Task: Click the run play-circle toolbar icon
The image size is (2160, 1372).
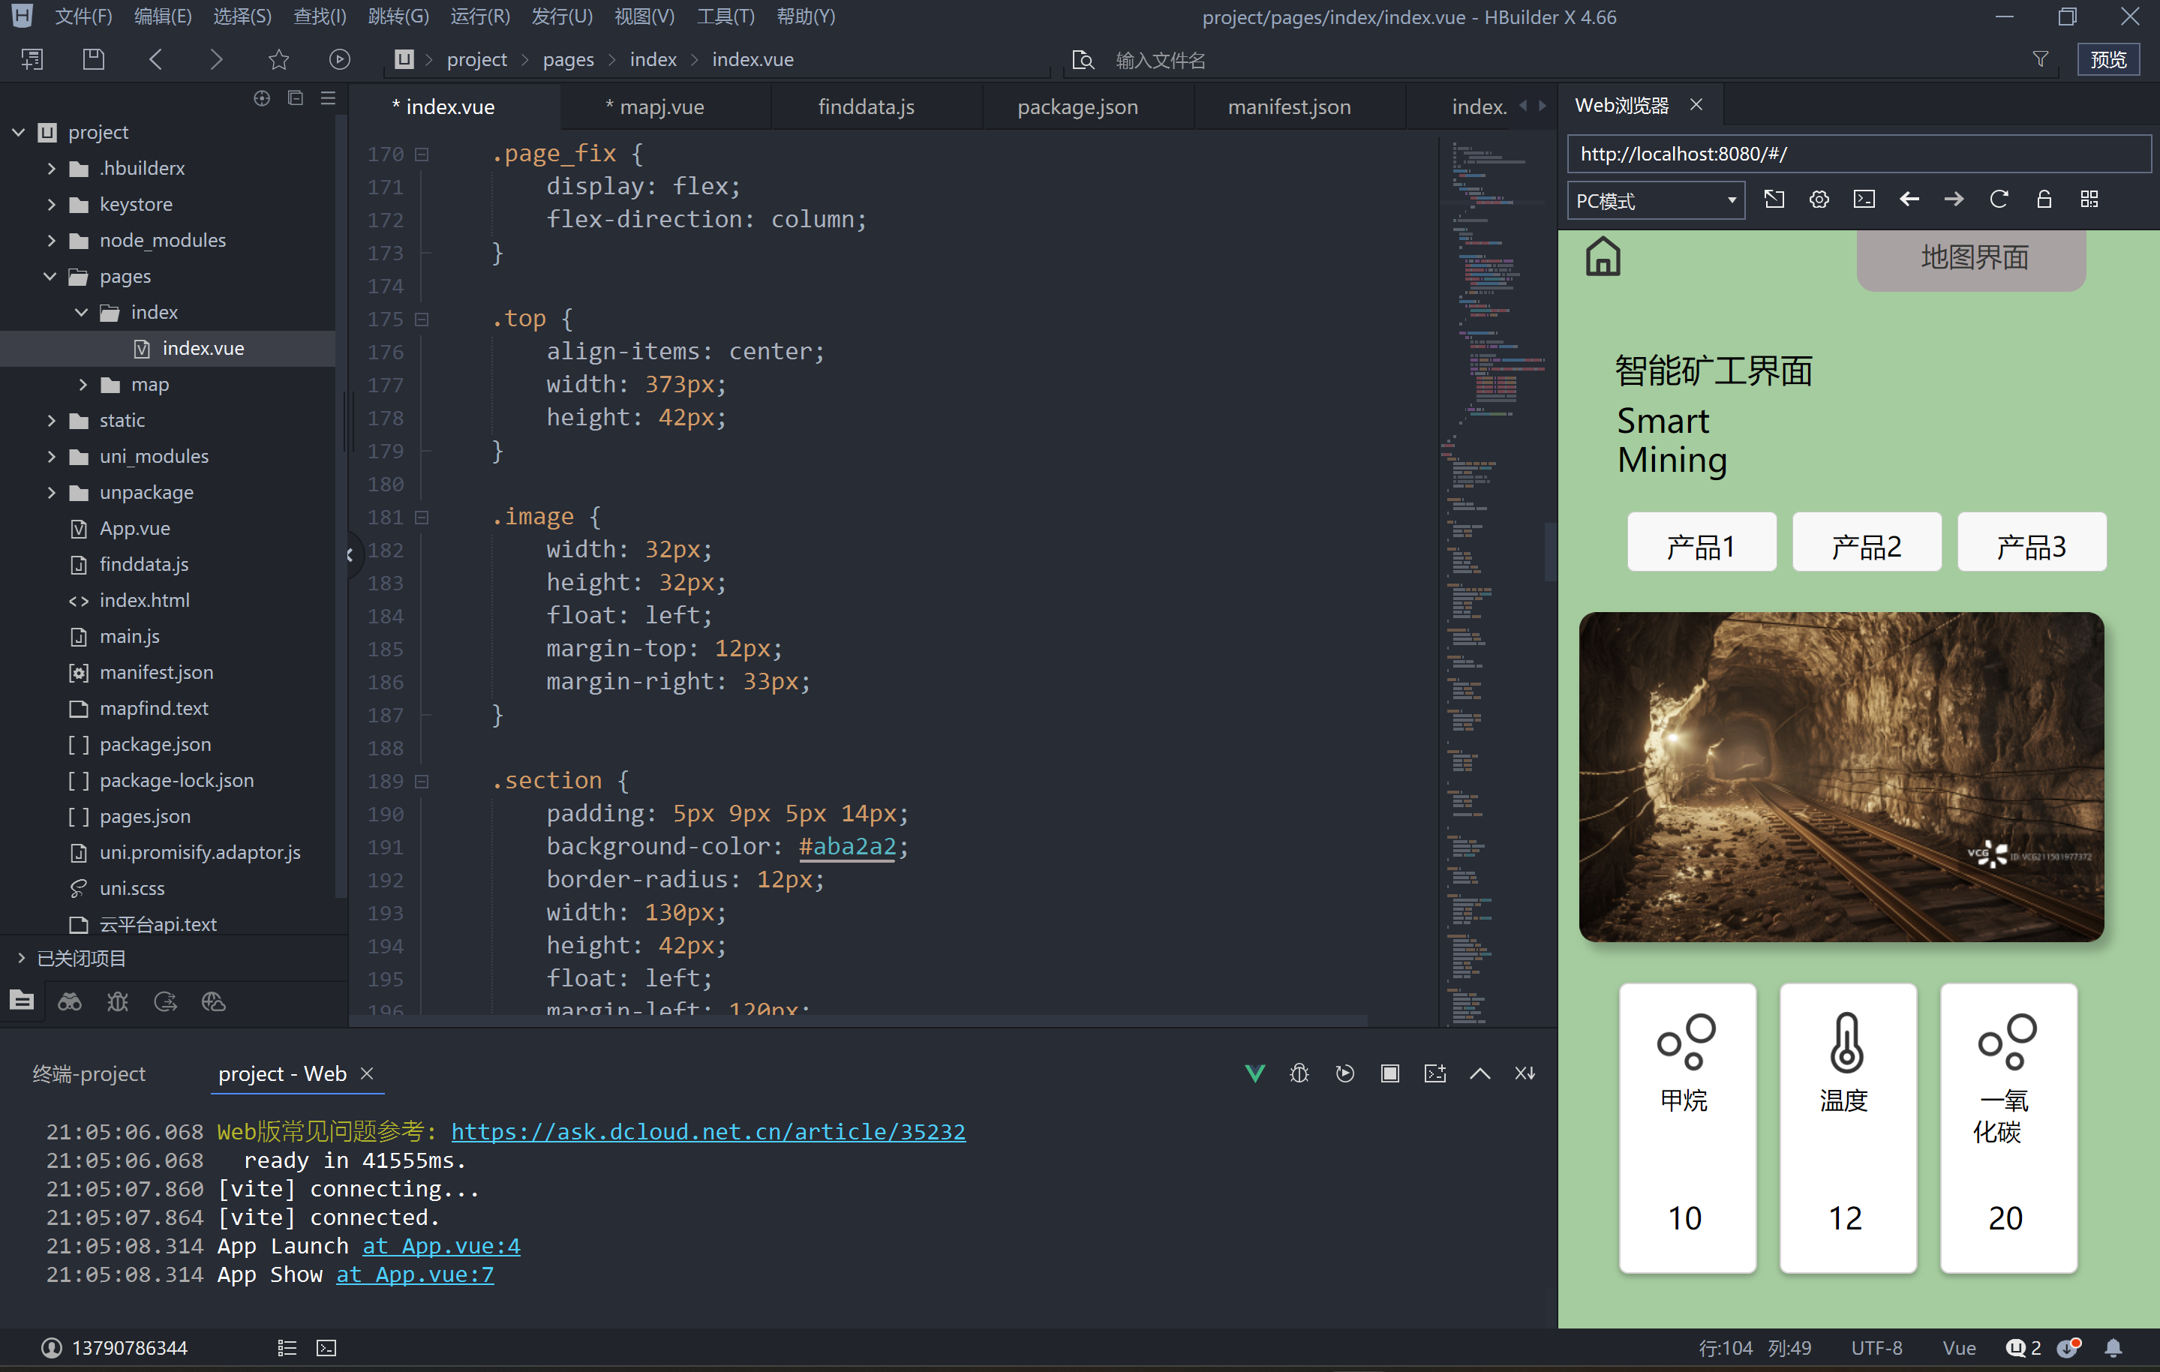Action: point(339,59)
